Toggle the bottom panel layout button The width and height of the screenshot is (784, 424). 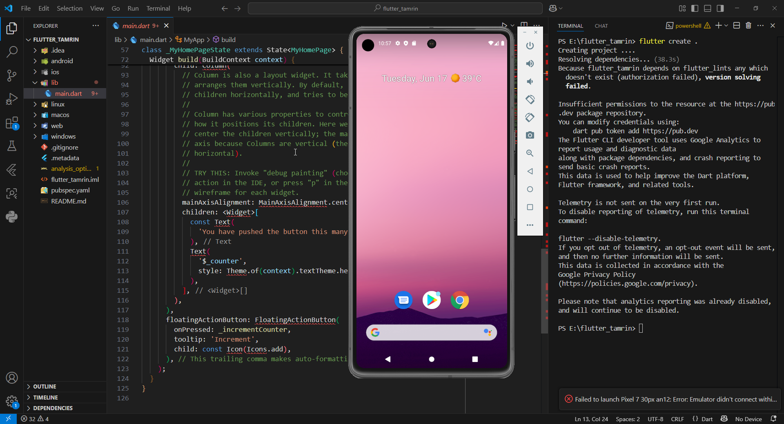[x=708, y=8]
